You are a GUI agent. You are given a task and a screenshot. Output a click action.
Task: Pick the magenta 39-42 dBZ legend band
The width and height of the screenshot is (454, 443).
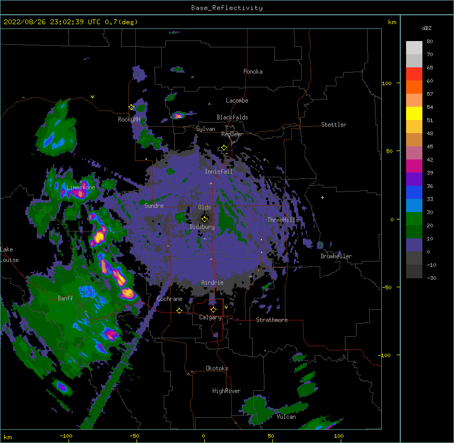(414, 166)
